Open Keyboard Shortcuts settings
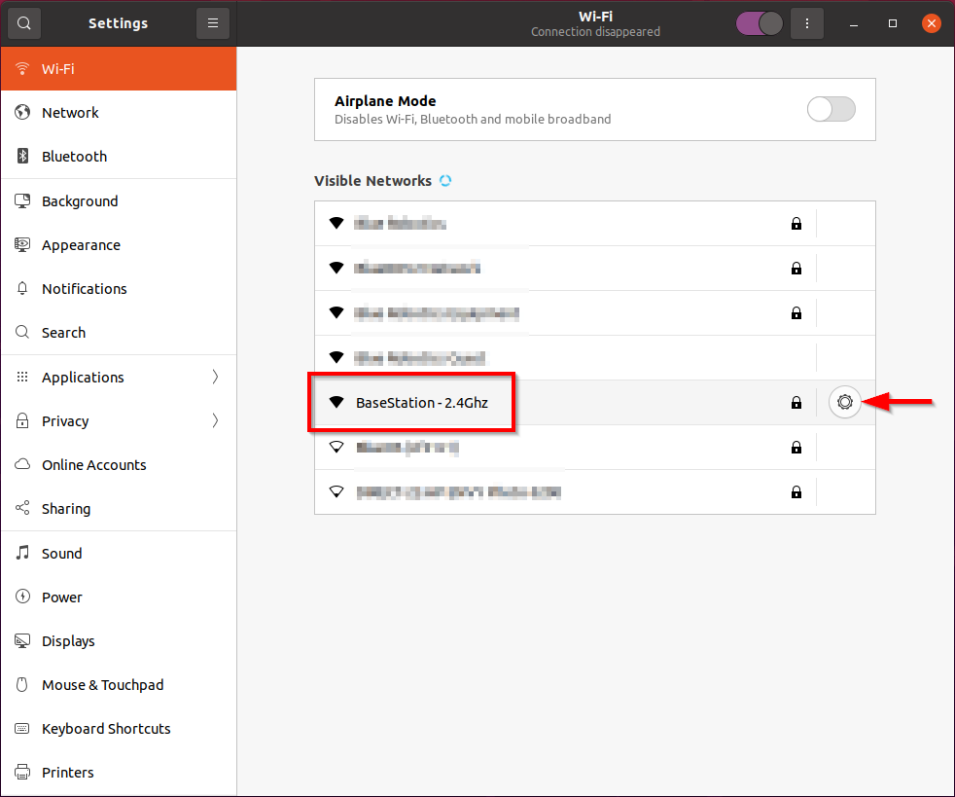955x797 pixels. point(106,729)
